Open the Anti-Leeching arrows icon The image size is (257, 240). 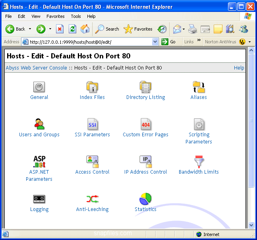[x=93, y=199]
